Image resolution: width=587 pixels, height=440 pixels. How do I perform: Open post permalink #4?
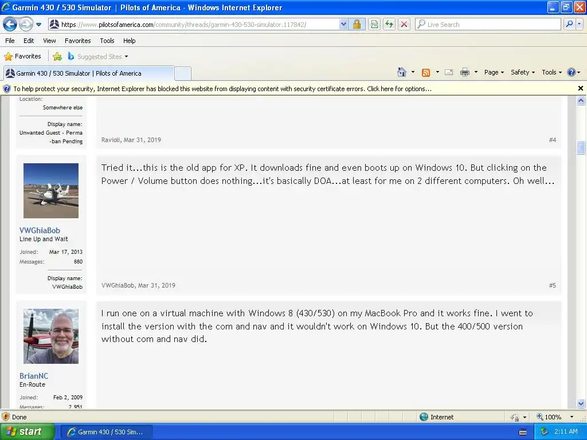pos(553,140)
